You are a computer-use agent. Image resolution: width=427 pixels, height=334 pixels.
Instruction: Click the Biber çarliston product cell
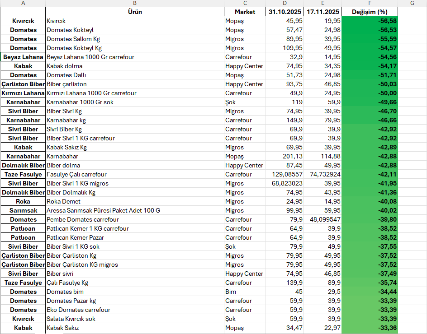tap(135, 84)
